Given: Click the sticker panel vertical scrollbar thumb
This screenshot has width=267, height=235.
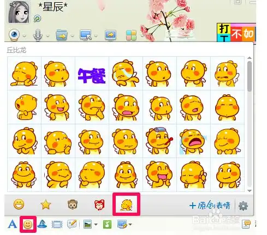Looking at the screenshot, I should 250,76.
